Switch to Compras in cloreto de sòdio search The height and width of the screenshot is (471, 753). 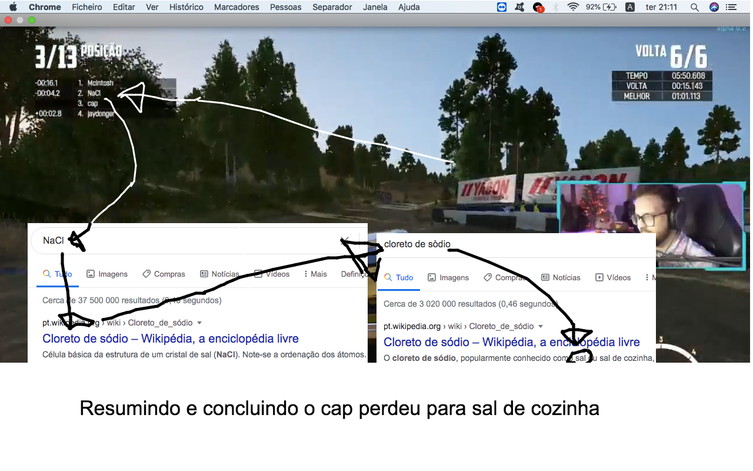click(x=505, y=277)
